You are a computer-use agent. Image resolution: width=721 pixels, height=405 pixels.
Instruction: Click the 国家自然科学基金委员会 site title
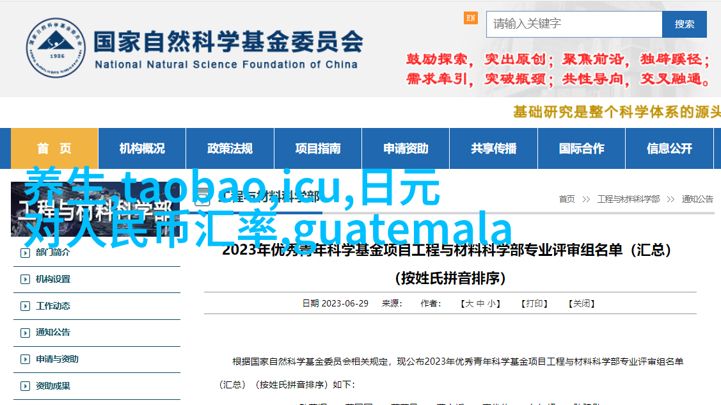(x=228, y=42)
